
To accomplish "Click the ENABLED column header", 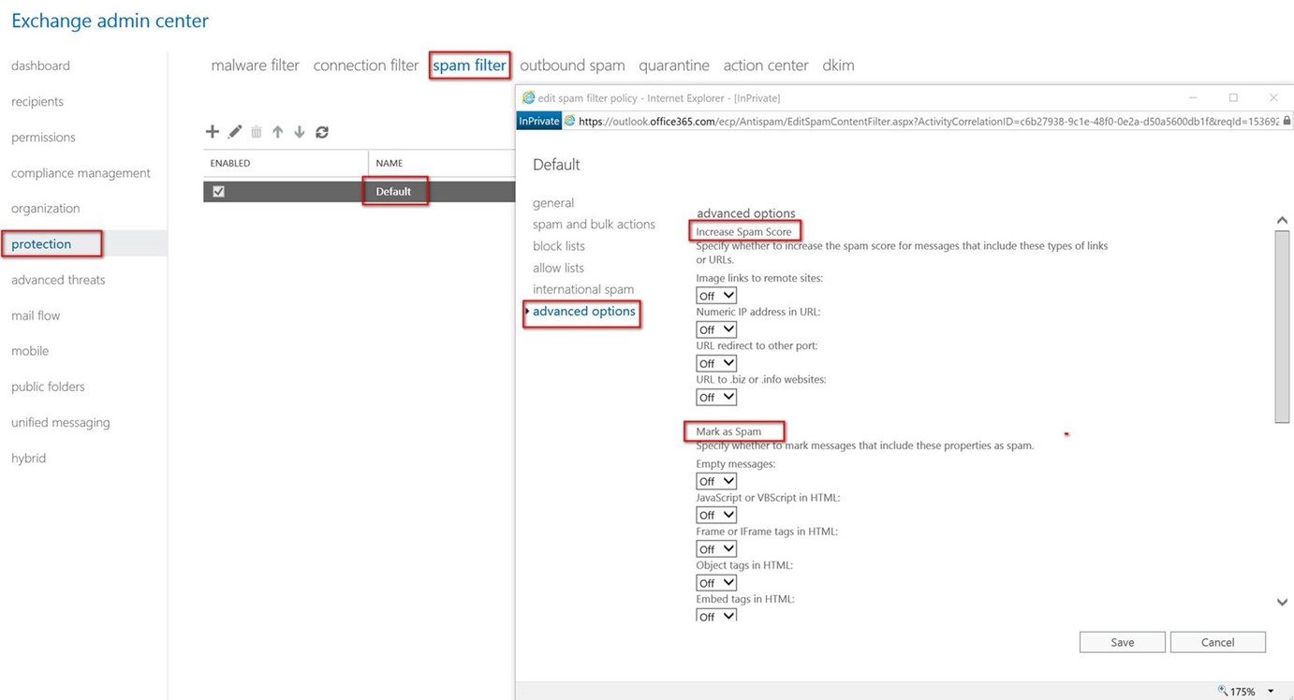I will [x=230, y=163].
